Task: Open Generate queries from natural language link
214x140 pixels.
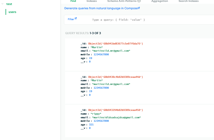Action: pyautogui.click(x=101, y=8)
